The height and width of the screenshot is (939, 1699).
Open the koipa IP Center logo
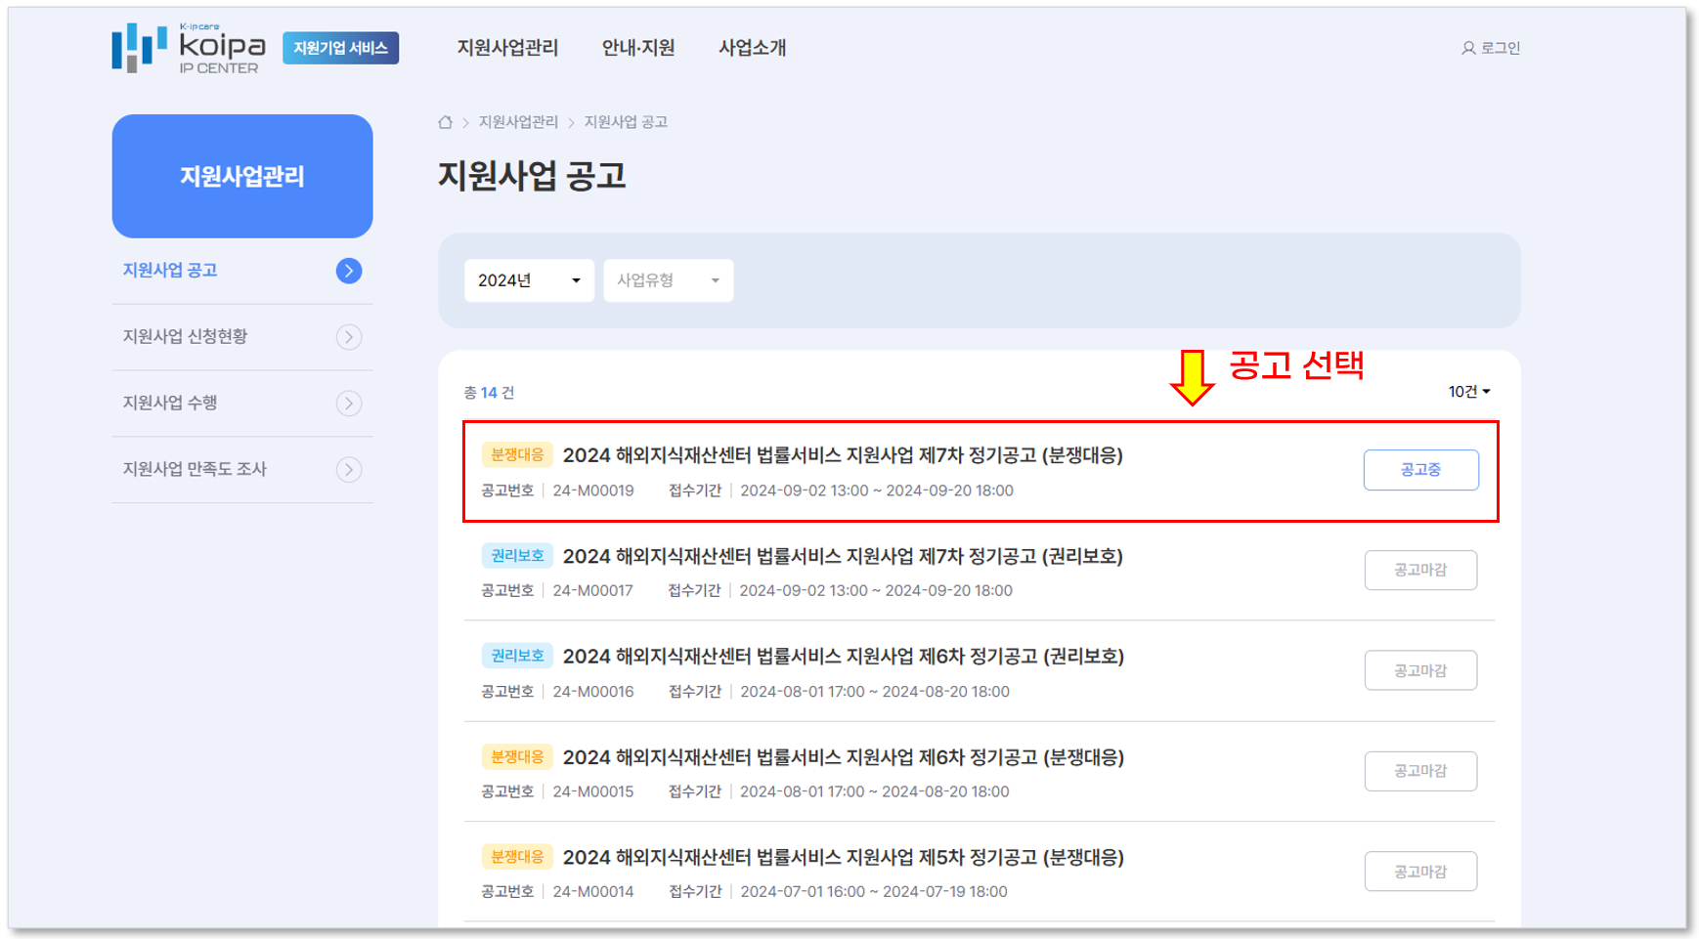tap(189, 48)
